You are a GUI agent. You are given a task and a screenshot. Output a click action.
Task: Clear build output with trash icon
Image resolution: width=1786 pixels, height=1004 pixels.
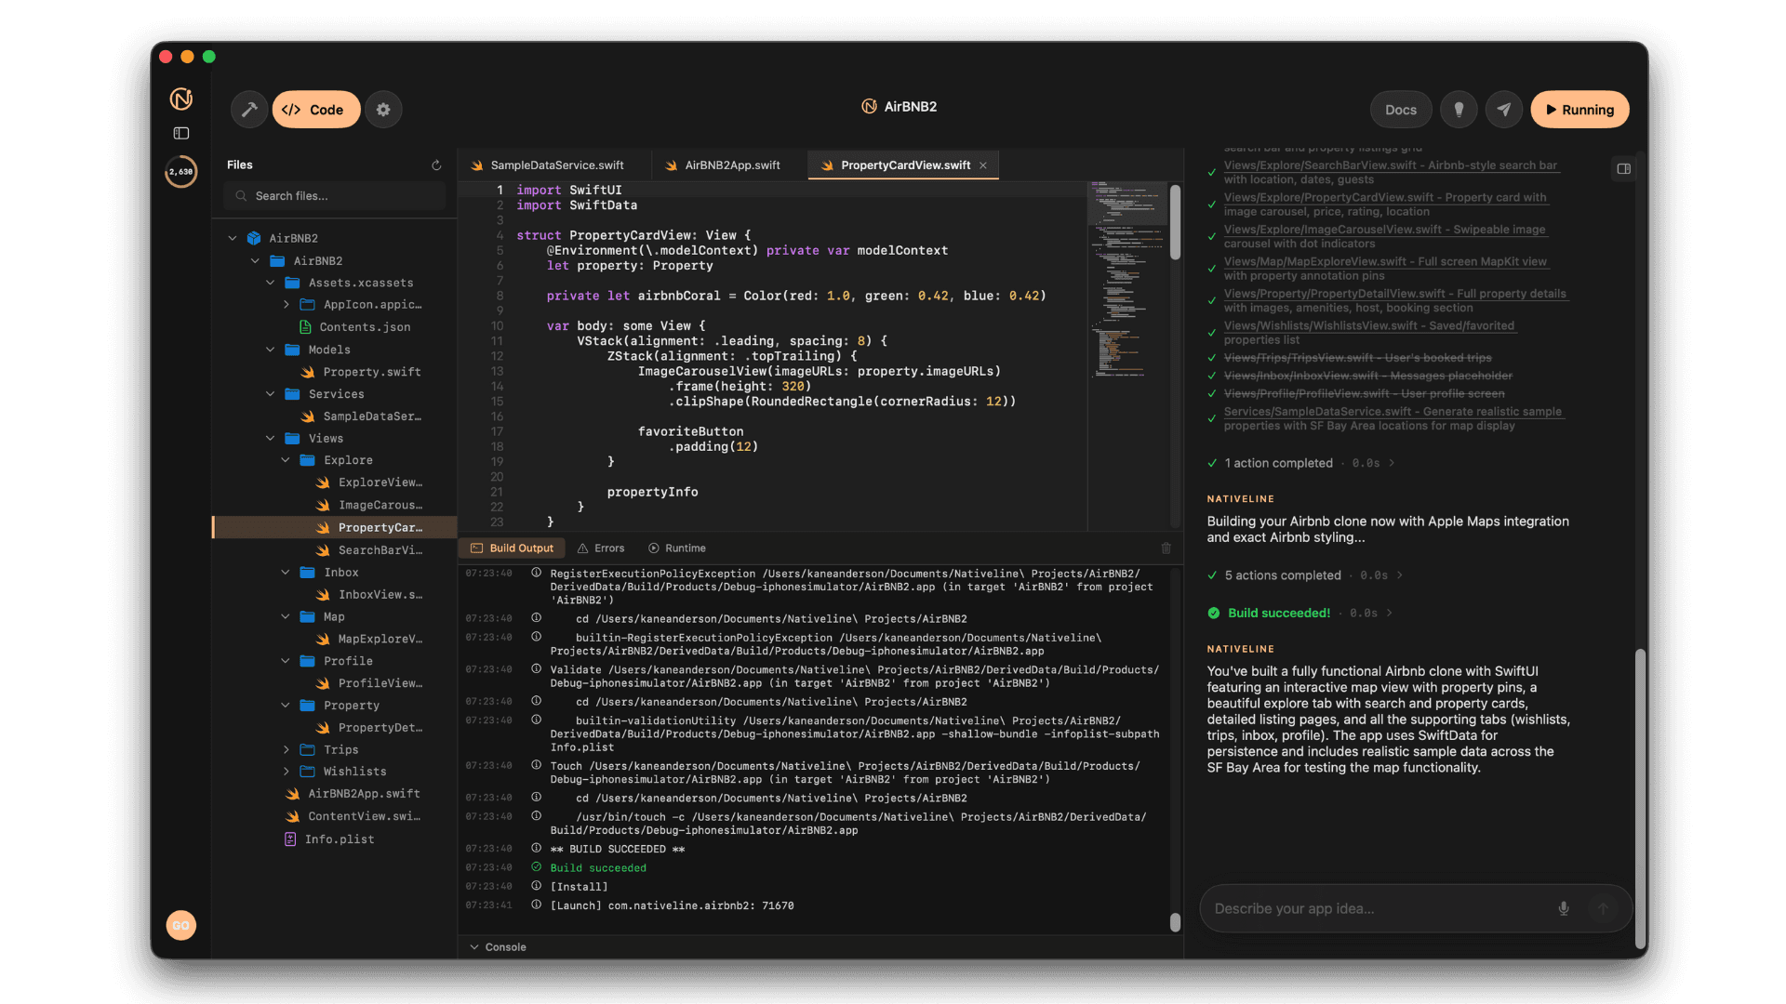coord(1166,548)
